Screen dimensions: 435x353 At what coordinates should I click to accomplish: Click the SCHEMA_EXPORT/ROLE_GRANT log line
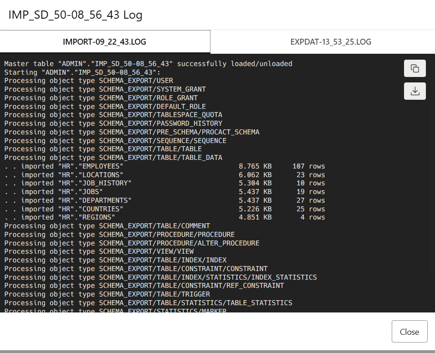101,98
